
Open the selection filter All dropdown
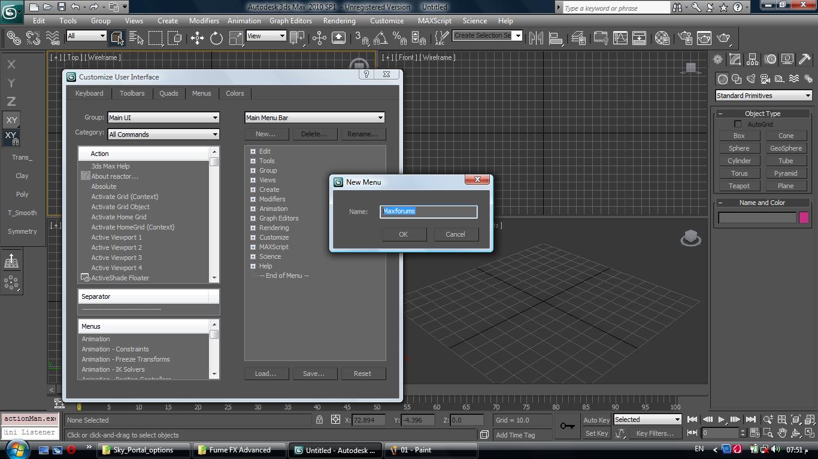coord(86,36)
